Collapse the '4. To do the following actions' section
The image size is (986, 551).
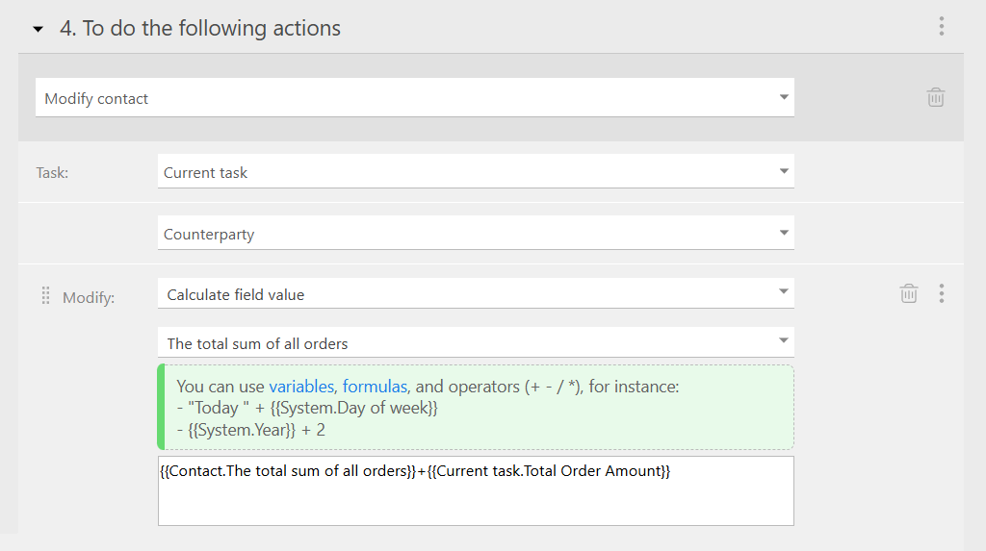pos(39,29)
